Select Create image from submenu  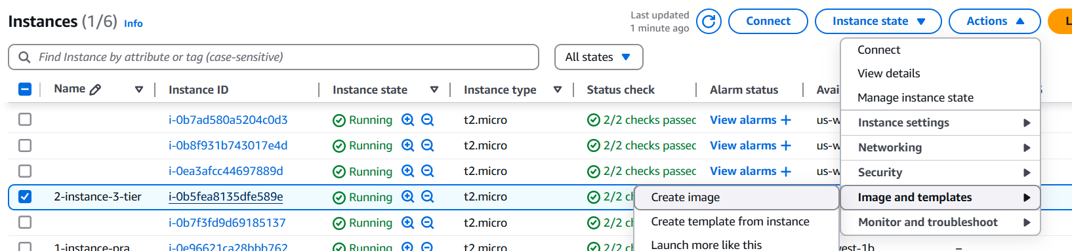click(x=737, y=197)
